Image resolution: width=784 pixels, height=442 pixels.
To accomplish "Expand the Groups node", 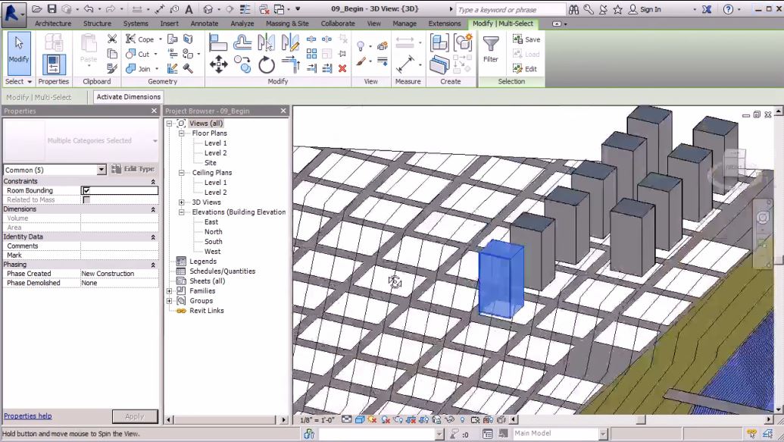I will tap(170, 301).
